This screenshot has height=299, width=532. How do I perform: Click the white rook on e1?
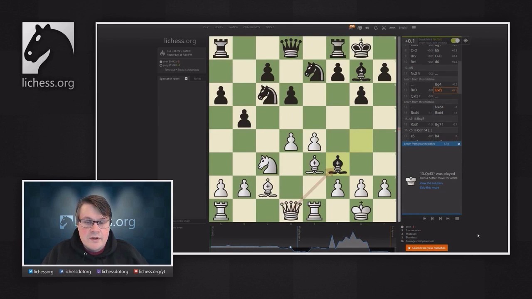pos(314,211)
